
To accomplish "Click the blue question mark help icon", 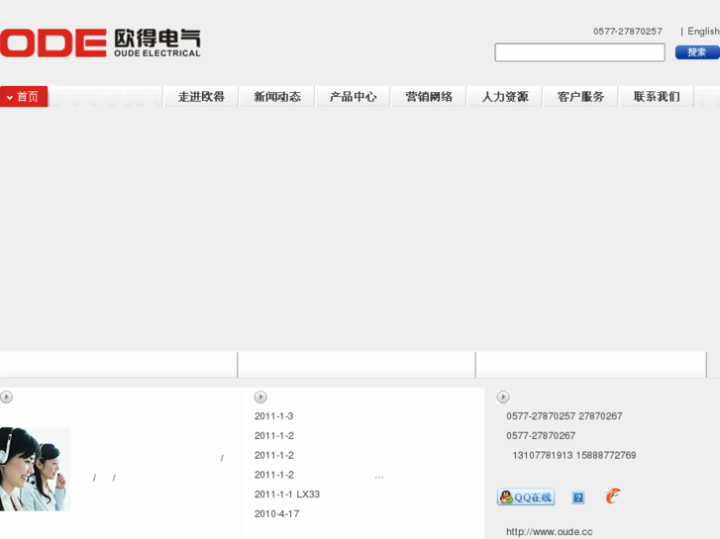I will [x=578, y=497].
